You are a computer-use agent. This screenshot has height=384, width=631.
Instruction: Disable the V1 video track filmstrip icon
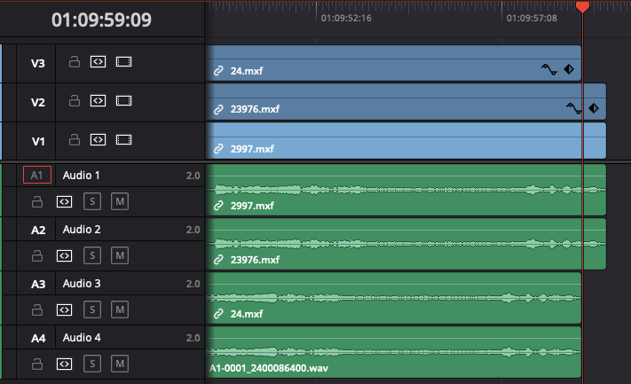tap(123, 139)
